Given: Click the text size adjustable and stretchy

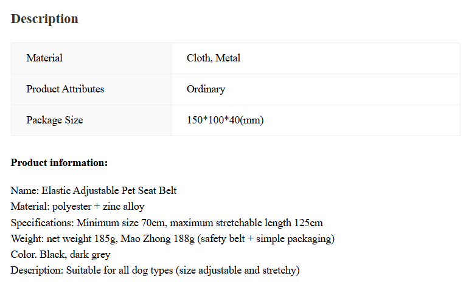Looking at the screenshot, I should pos(238,271).
